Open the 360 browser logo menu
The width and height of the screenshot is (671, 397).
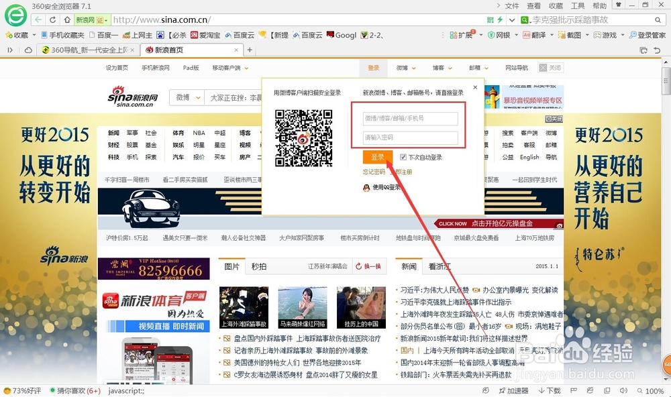(15, 16)
